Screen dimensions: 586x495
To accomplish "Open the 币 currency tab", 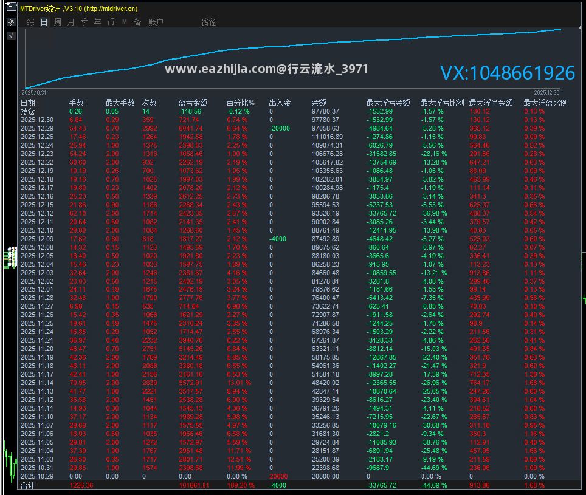I will (x=111, y=22).
